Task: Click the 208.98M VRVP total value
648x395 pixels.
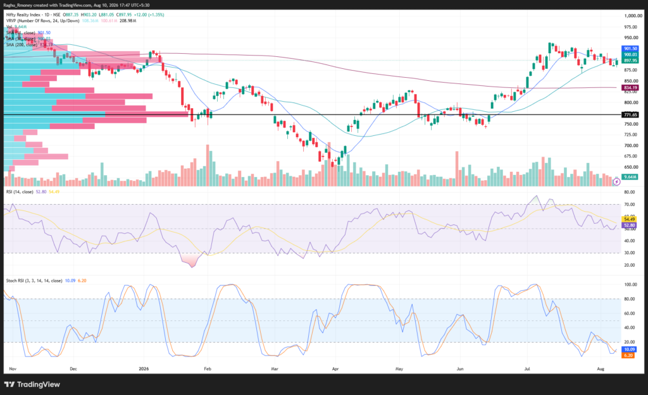Action: click(128, 21)
